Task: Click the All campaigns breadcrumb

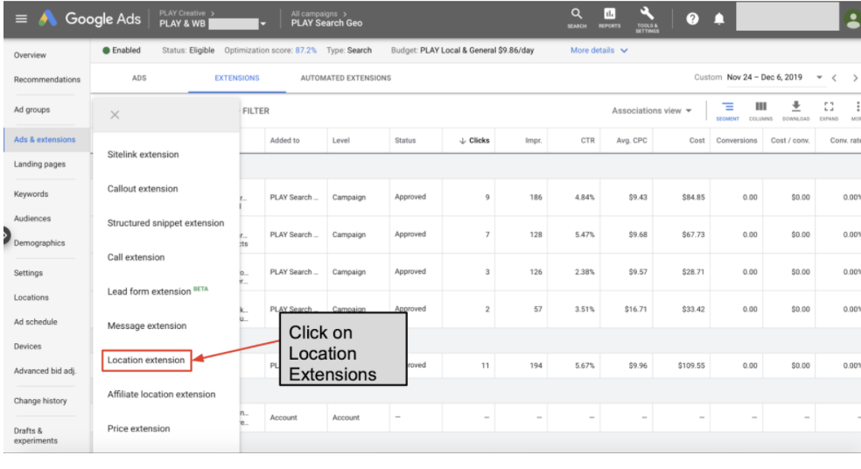Action: 314,14
